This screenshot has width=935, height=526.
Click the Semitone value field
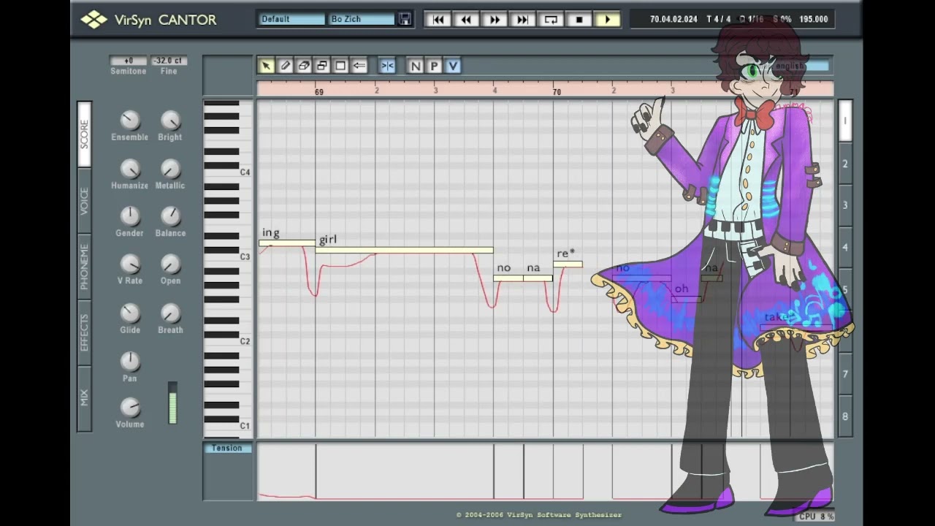point(129,61)
